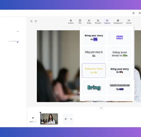
Task: Choose single-word purple box 'Bring' caption style
Action: point(120,37)
